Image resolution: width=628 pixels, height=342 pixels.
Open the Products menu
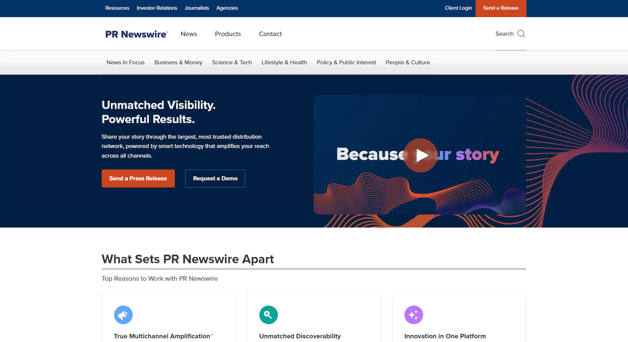click(x=228, y=34)
